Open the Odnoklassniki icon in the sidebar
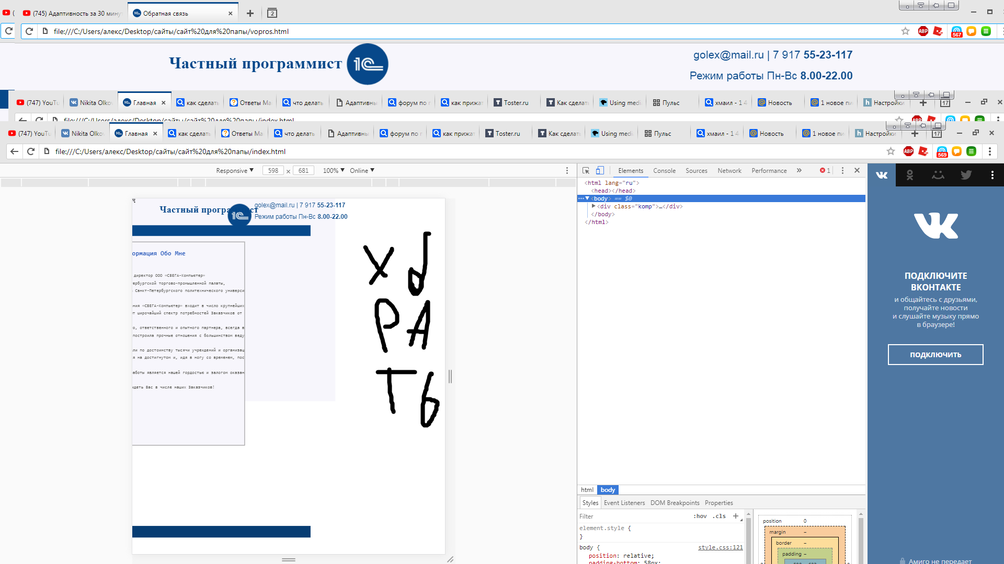 click(x=910, y=175)
